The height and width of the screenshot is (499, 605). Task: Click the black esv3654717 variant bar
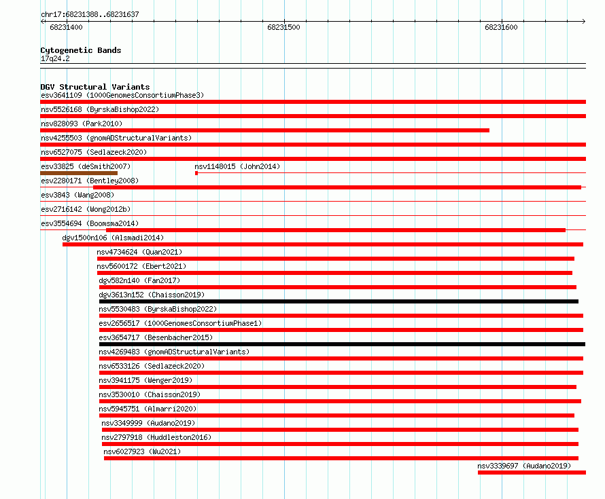pos(342,344)
